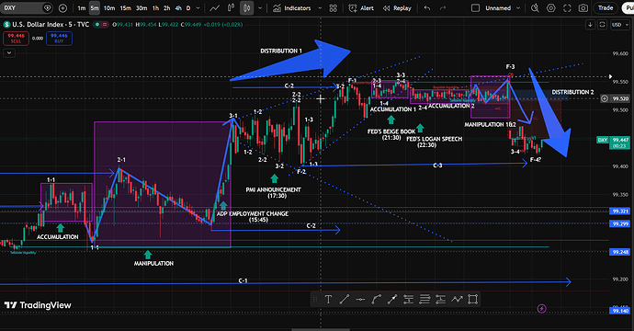Click the DISTRIBUTION 1 text annotation
Image resolution: width=634 pixels, height=331 pixels.
pos(281,51)
